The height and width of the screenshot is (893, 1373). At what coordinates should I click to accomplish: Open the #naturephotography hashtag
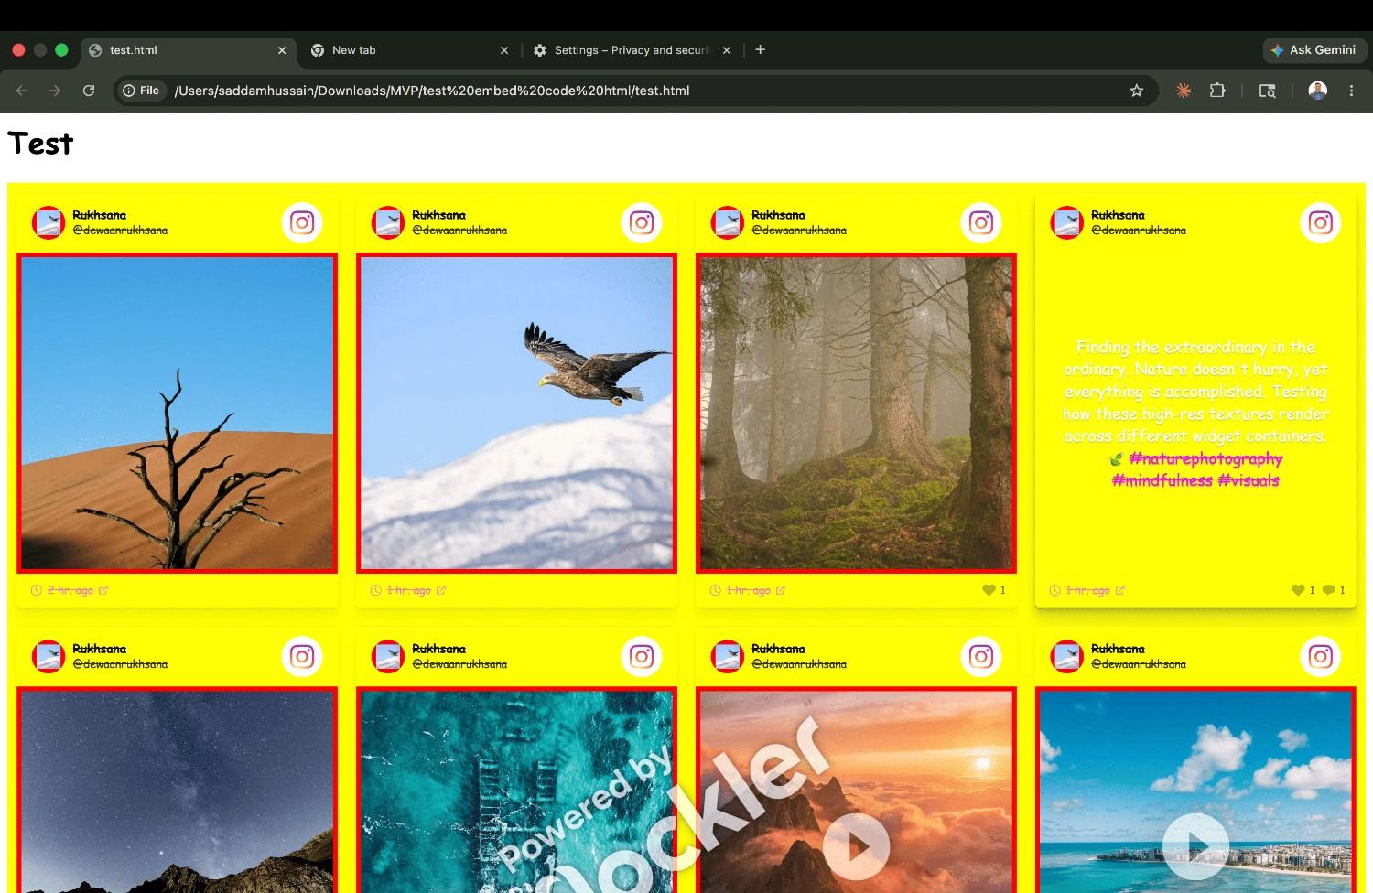[x=1205, y=458]
